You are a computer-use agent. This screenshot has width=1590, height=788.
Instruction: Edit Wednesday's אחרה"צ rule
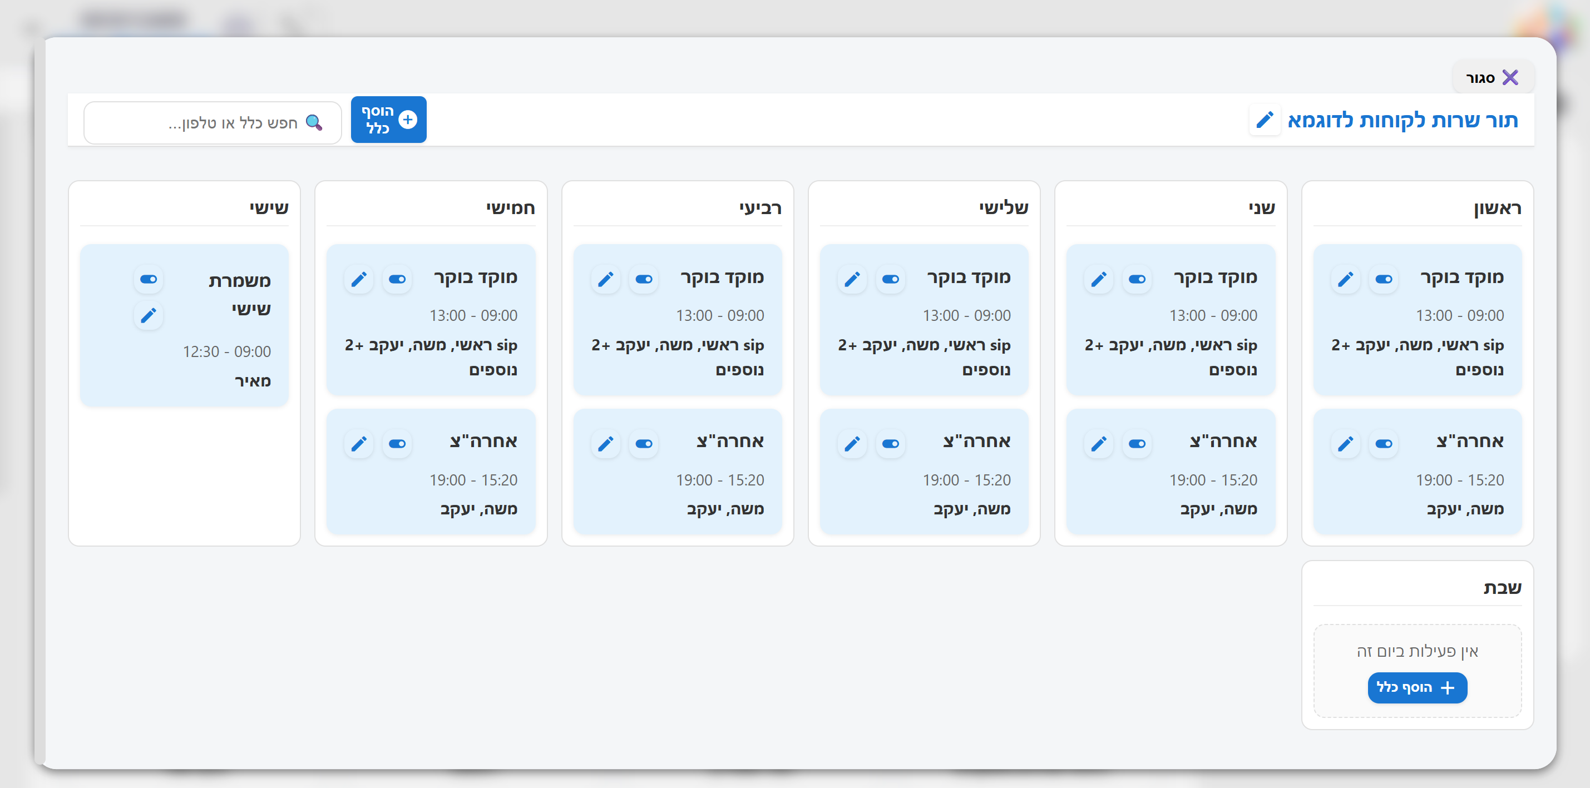[605, 444]
